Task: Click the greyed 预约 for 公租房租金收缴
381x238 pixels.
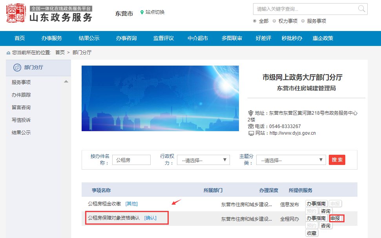Action: [312, 211]
